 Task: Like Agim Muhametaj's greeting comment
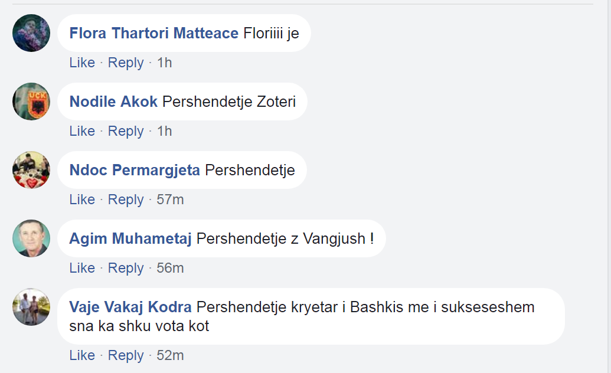coord(82,268)
